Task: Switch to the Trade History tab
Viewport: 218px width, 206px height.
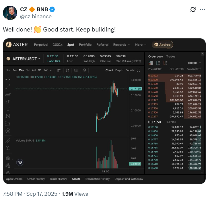Action: 58,179
